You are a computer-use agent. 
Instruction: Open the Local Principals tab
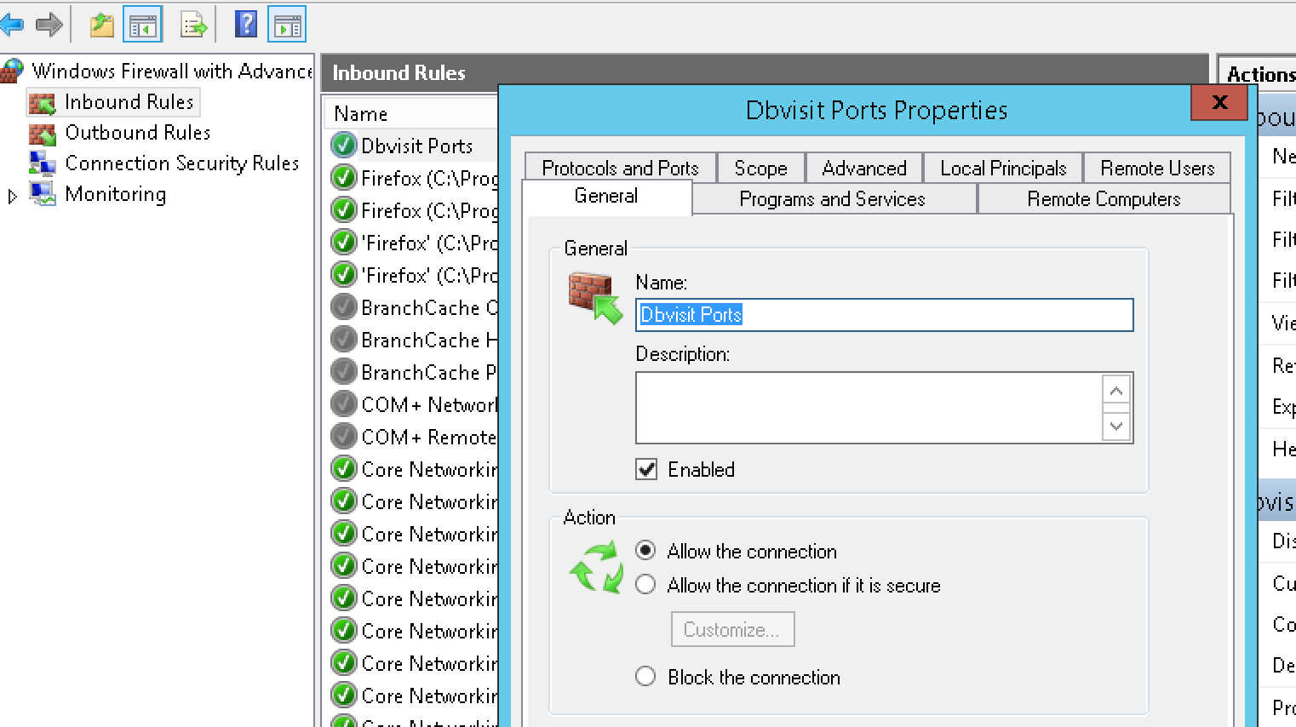(x=1003, y=168)
